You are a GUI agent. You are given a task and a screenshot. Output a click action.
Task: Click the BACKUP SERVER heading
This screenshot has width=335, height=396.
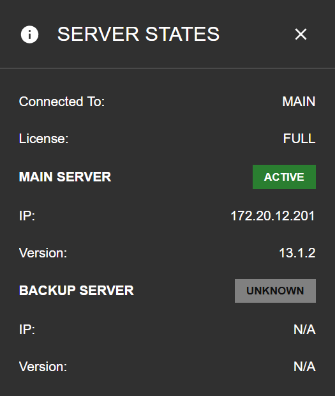pyautogui.click(x=77, y=291)
